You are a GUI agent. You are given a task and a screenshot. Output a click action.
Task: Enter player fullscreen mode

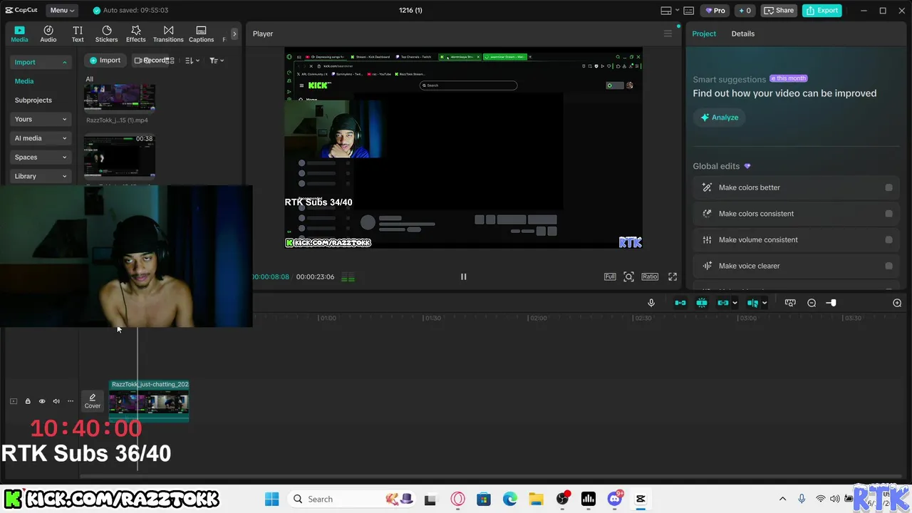673,276
